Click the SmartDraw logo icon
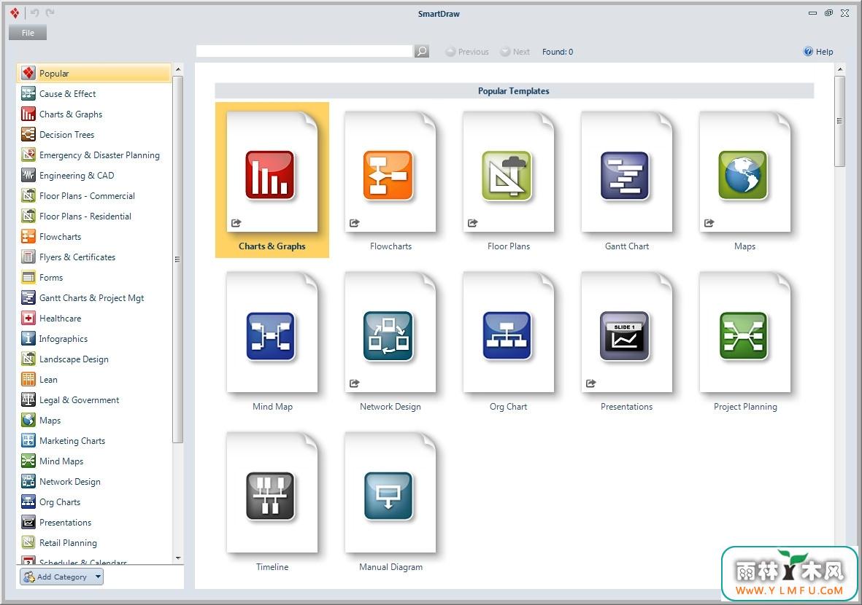This screenshot has width=862, height=605. point(15,12)
